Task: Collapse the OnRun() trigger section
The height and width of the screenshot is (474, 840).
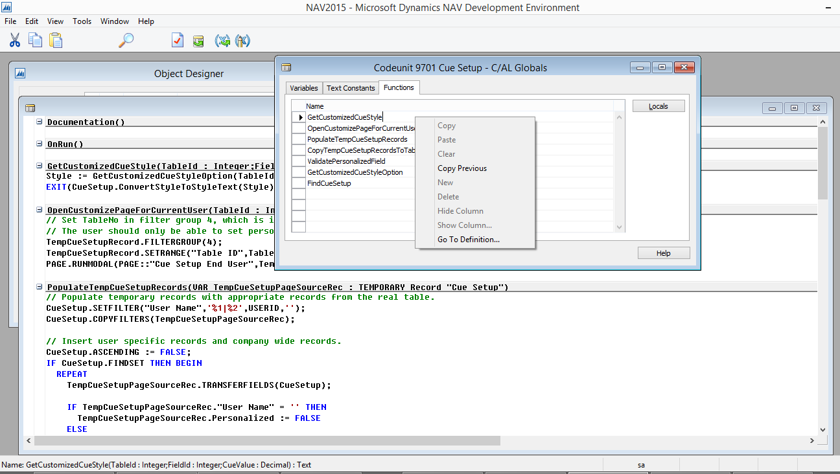Action: (x=40, y=144)
